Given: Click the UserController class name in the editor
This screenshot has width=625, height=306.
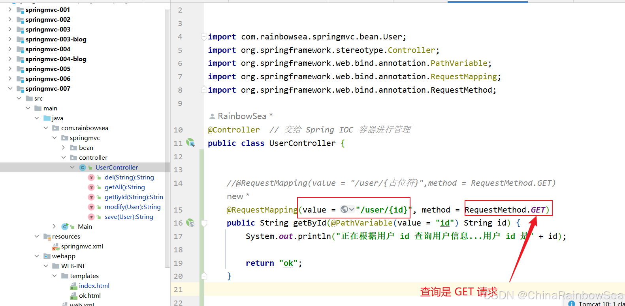Looking at the screenshot, I should coord(303,143).
